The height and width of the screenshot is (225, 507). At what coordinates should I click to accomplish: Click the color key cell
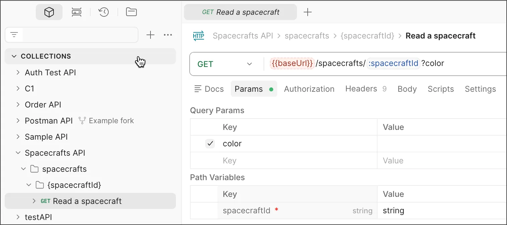[298, 144]
